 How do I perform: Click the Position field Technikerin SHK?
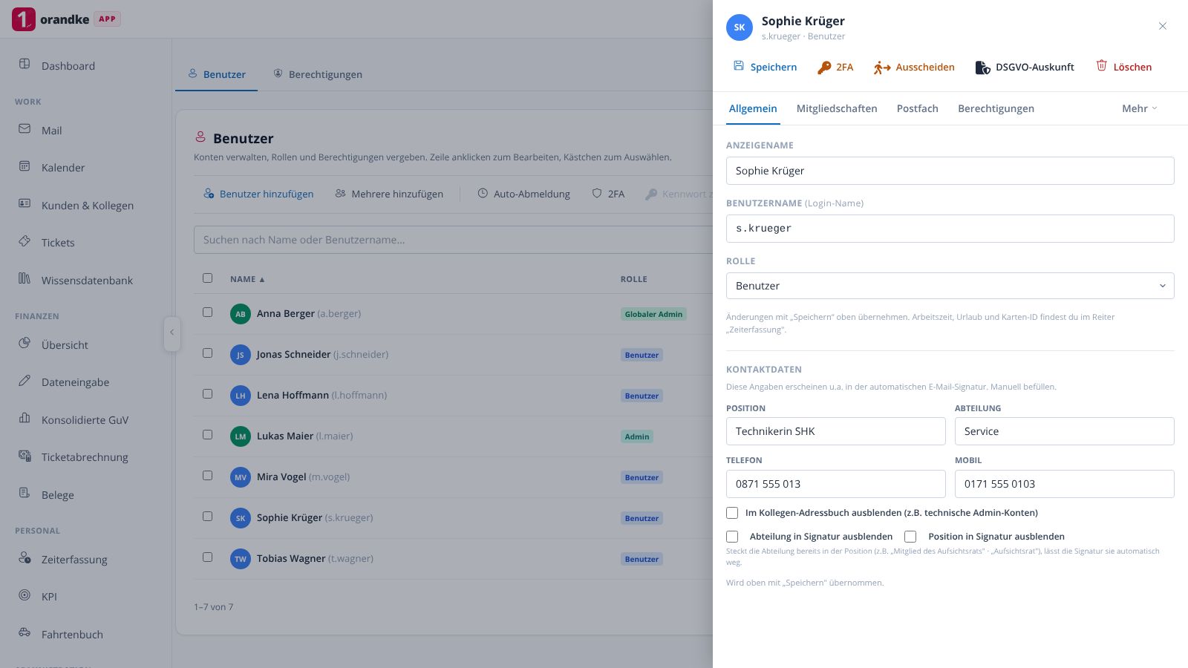835,431
